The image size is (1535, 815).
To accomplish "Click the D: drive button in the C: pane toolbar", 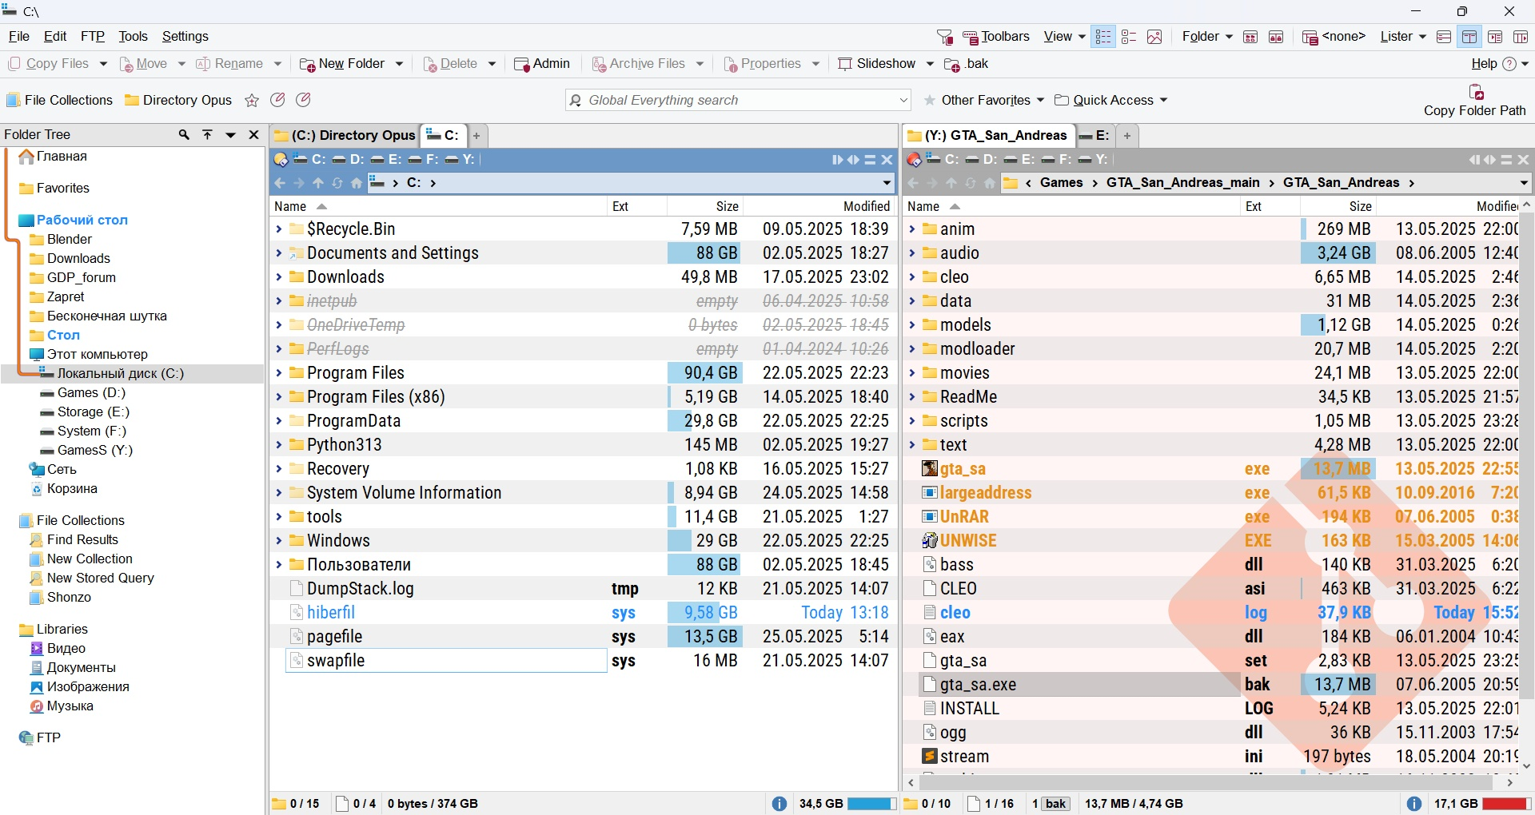I will [348, 159].
